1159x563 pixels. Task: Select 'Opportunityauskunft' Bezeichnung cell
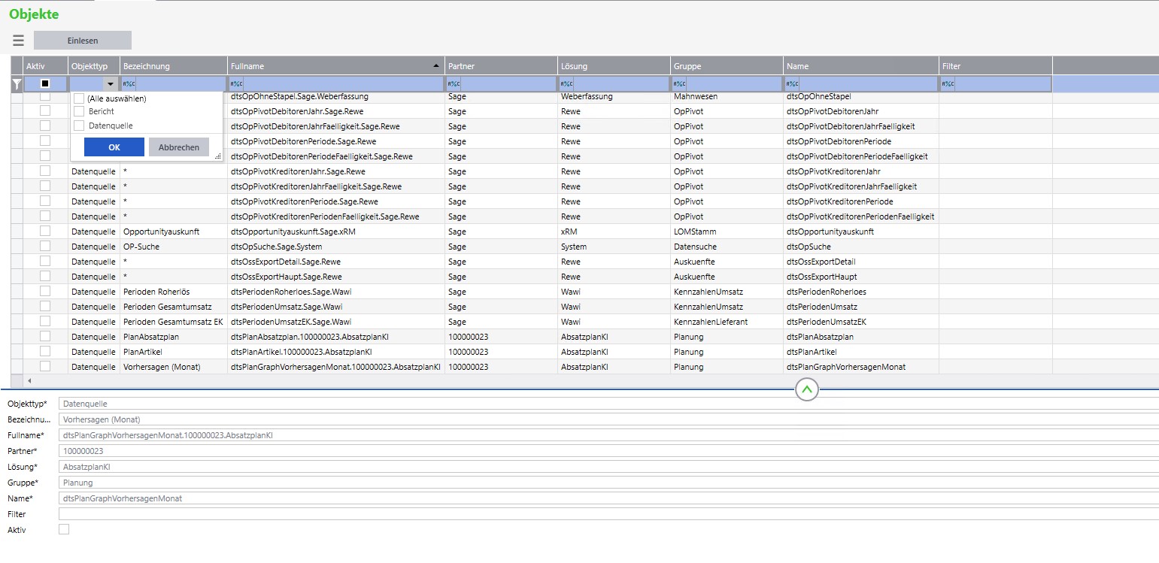click(x=174, y=232)
